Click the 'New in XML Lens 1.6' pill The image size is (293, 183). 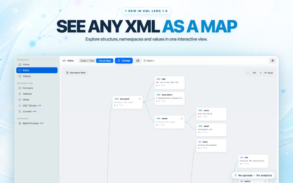146,11
